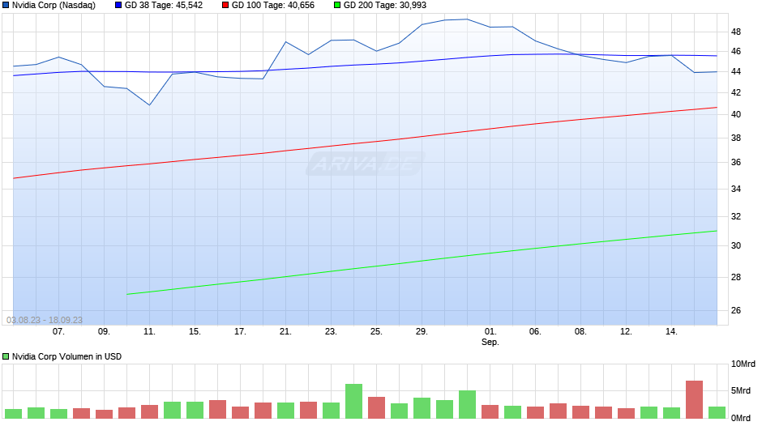Click the 'Sep.' month label
This screenshot has width=762, height=426.
[x=490, y=342]
